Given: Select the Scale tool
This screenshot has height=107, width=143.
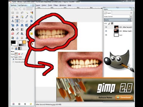Looking at the screenshot, I should coord(13,25).
